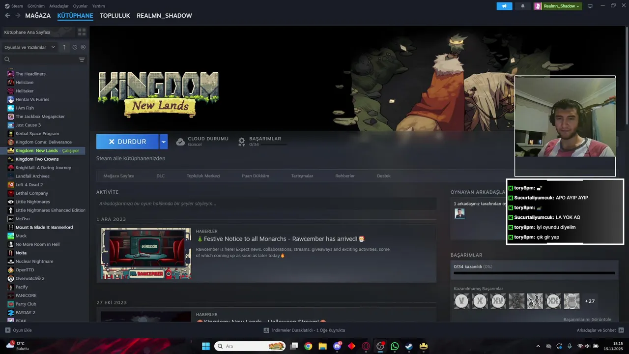This screenshot has height=354, width=629.
Task: Click the activity comment input field
Action: tap(266, 204)
